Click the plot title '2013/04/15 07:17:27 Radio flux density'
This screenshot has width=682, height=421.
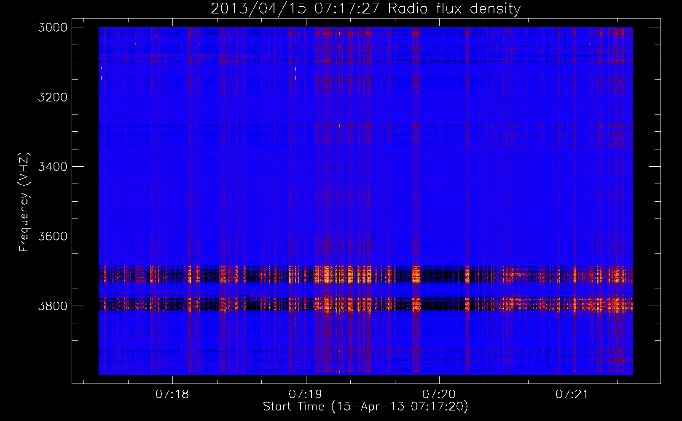click(365, 9)
